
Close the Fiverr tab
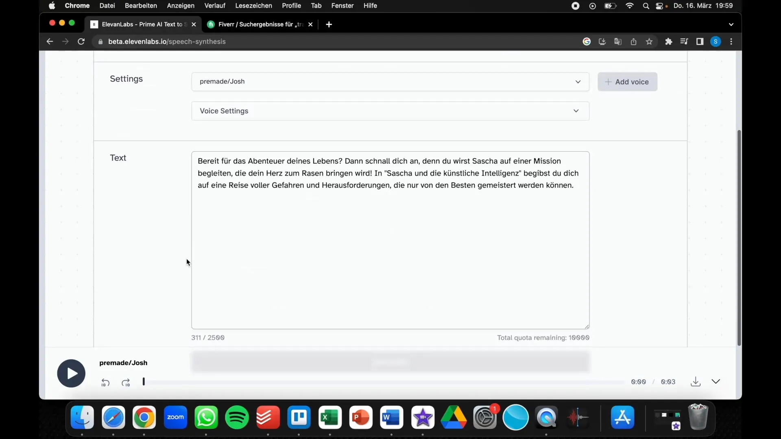(x=310, y=24)
